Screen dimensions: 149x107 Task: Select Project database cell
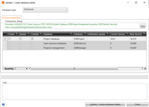[x=58, y=39]
